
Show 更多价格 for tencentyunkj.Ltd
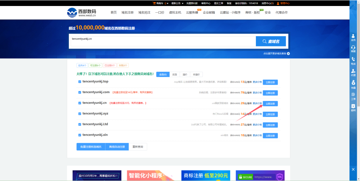pyautogui.click(x=257, y=125)
